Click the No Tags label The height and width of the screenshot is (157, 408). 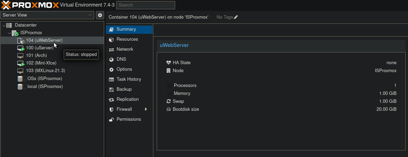(225, 17)
